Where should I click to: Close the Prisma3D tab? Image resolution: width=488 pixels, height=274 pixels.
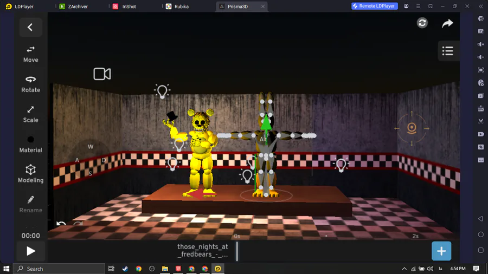pos(262,6)
